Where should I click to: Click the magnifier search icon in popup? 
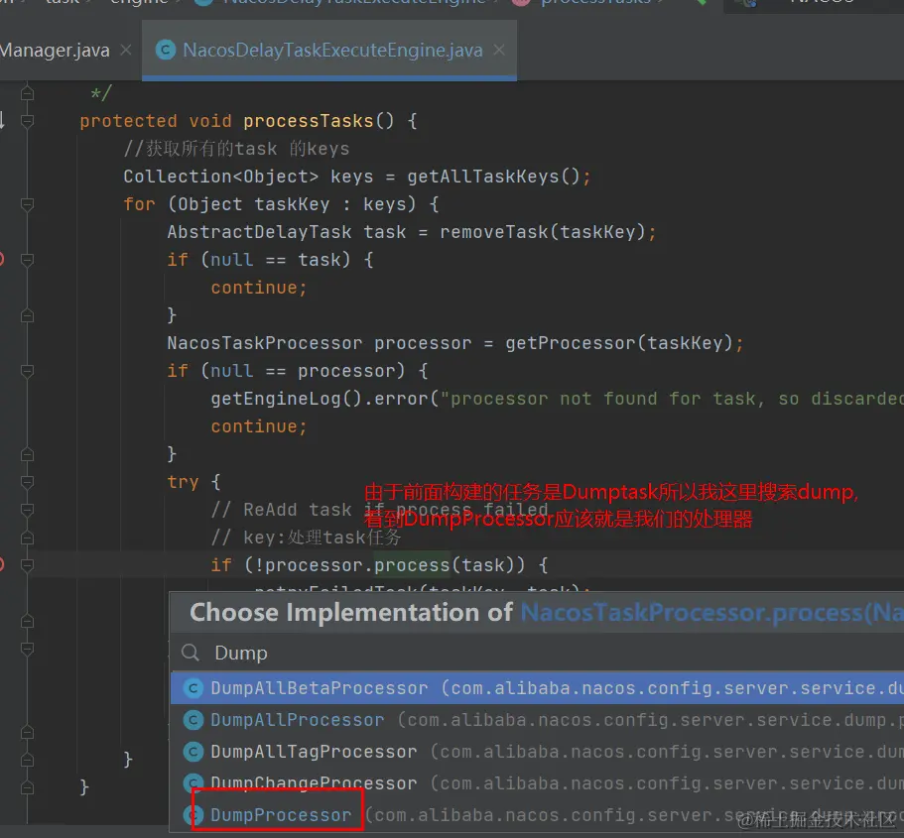coord(191,653)
